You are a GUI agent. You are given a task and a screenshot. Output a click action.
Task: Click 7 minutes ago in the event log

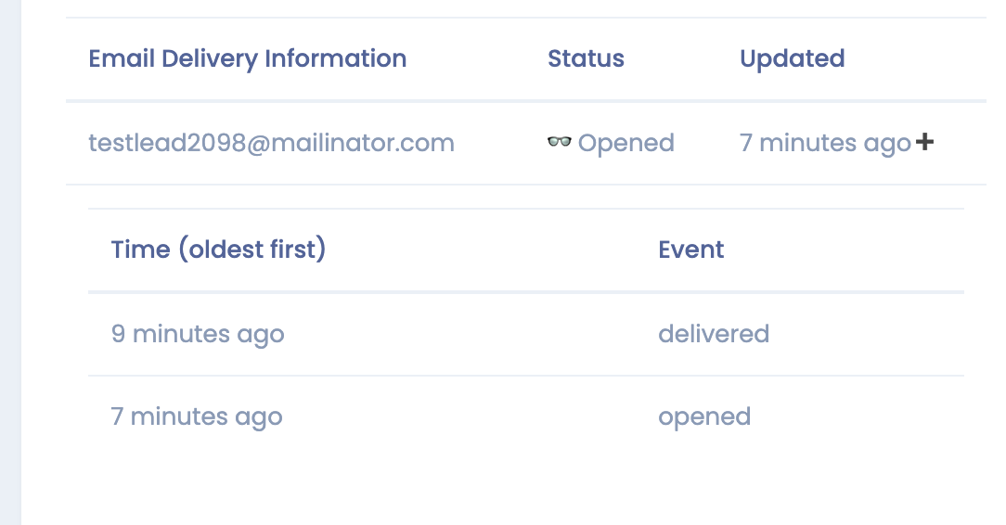point(197,417)
